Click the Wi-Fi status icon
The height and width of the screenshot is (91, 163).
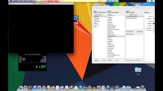pos(108,1)
